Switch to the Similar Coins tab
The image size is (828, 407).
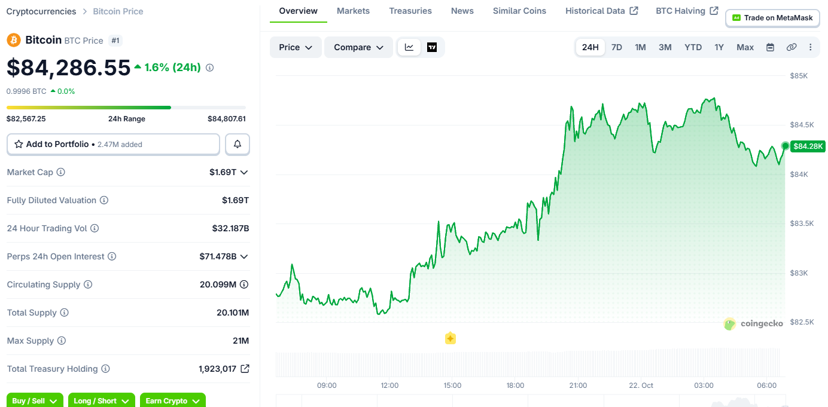519,11
